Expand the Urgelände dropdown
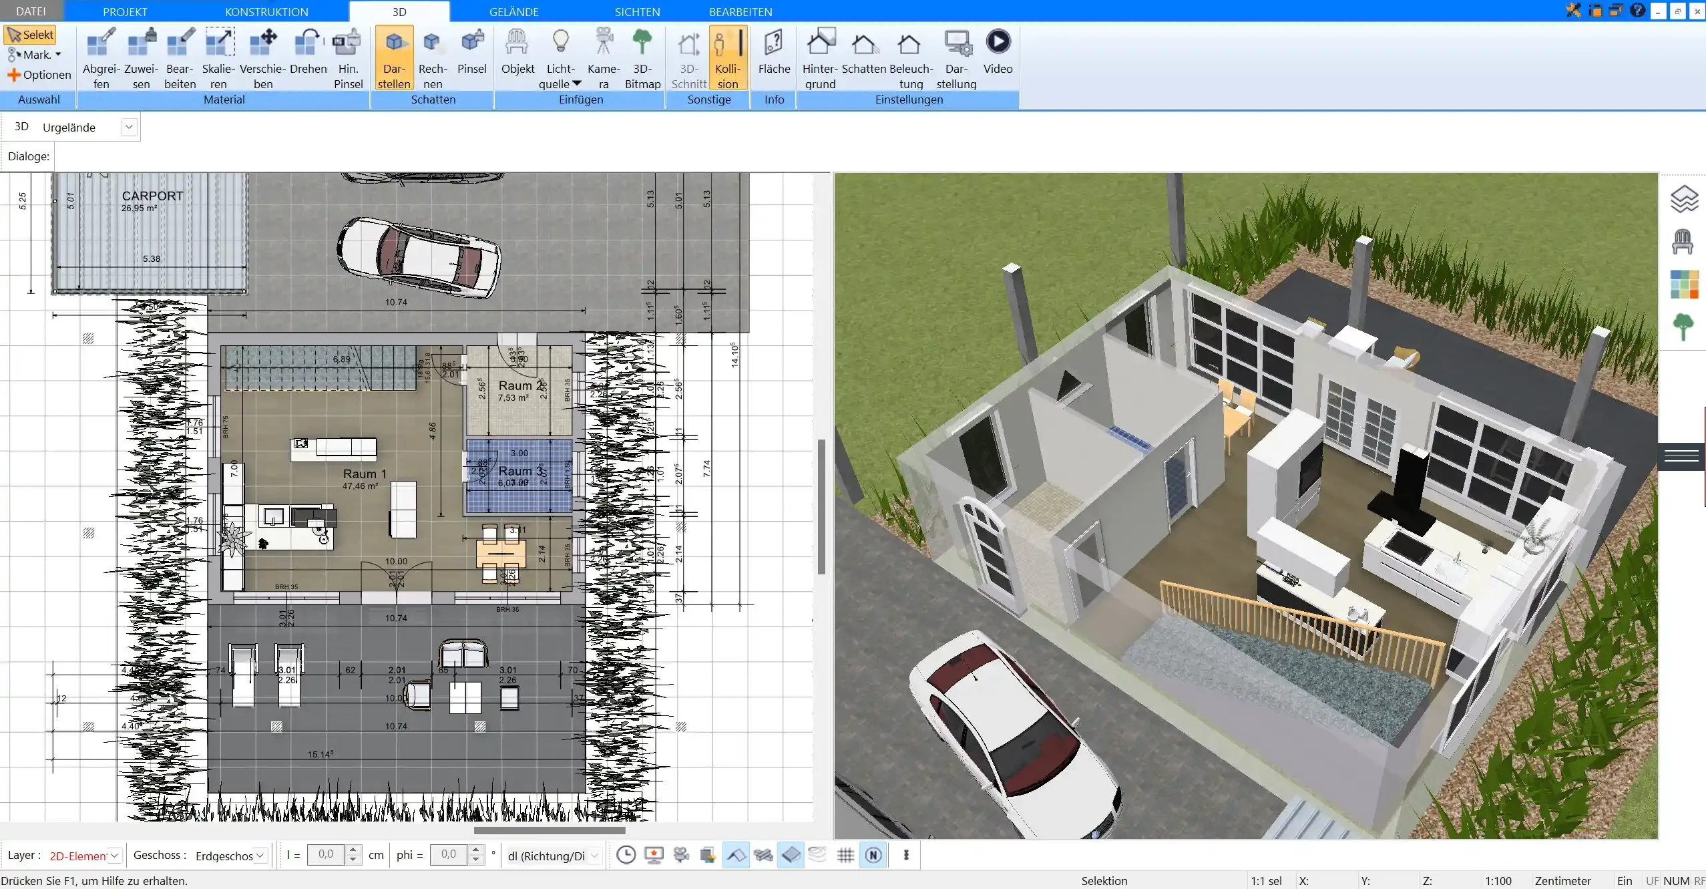The width and height of the screenshot is (1706, 889). pos(129,127)
